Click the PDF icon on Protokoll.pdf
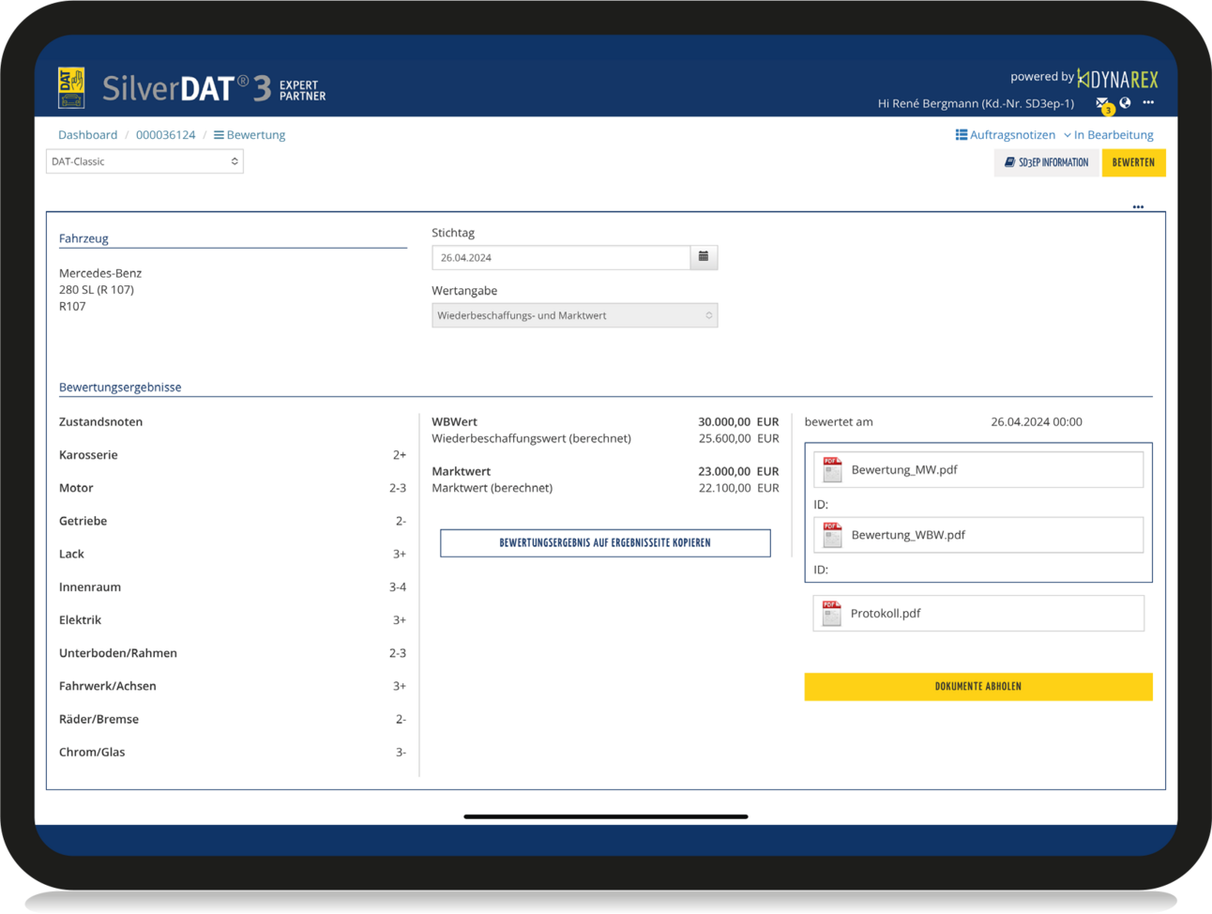 pyautogui.click(x=831, y=613)
